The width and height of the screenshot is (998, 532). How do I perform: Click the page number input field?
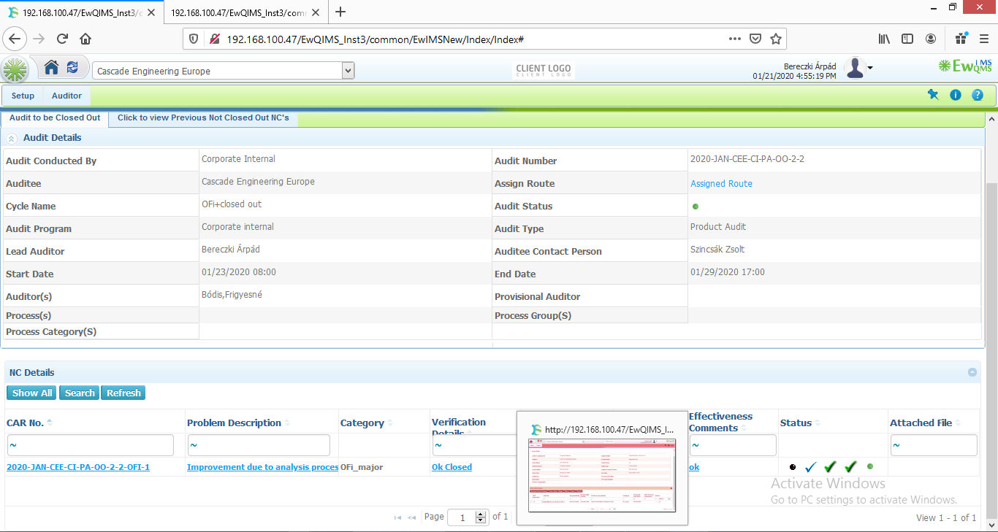coord(461,517)
